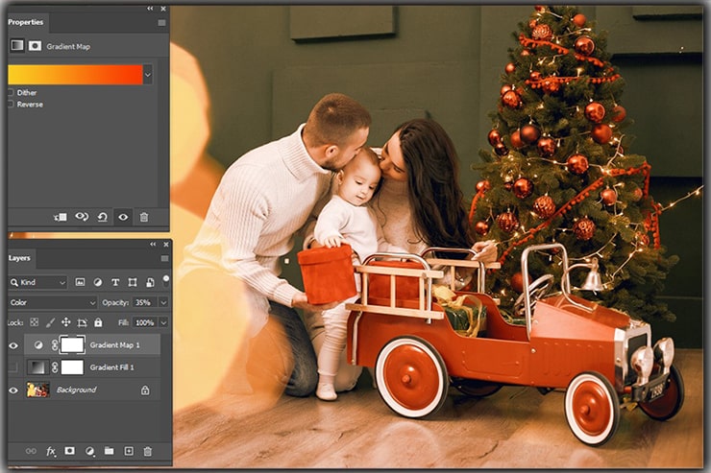Screen dimensions: 711x473
Task: Click Gradient Fill 1 gradient thumbnail
Action: (37, 367)
